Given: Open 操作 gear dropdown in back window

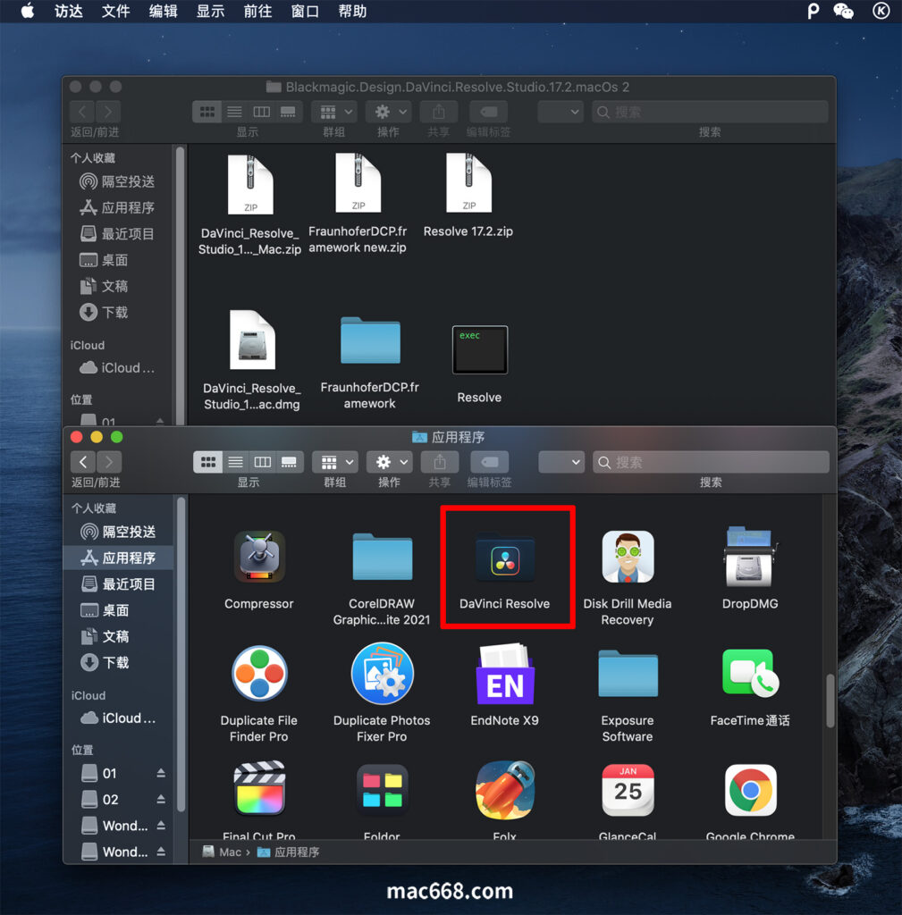Looking at the screenshot, I should point(388,112).
